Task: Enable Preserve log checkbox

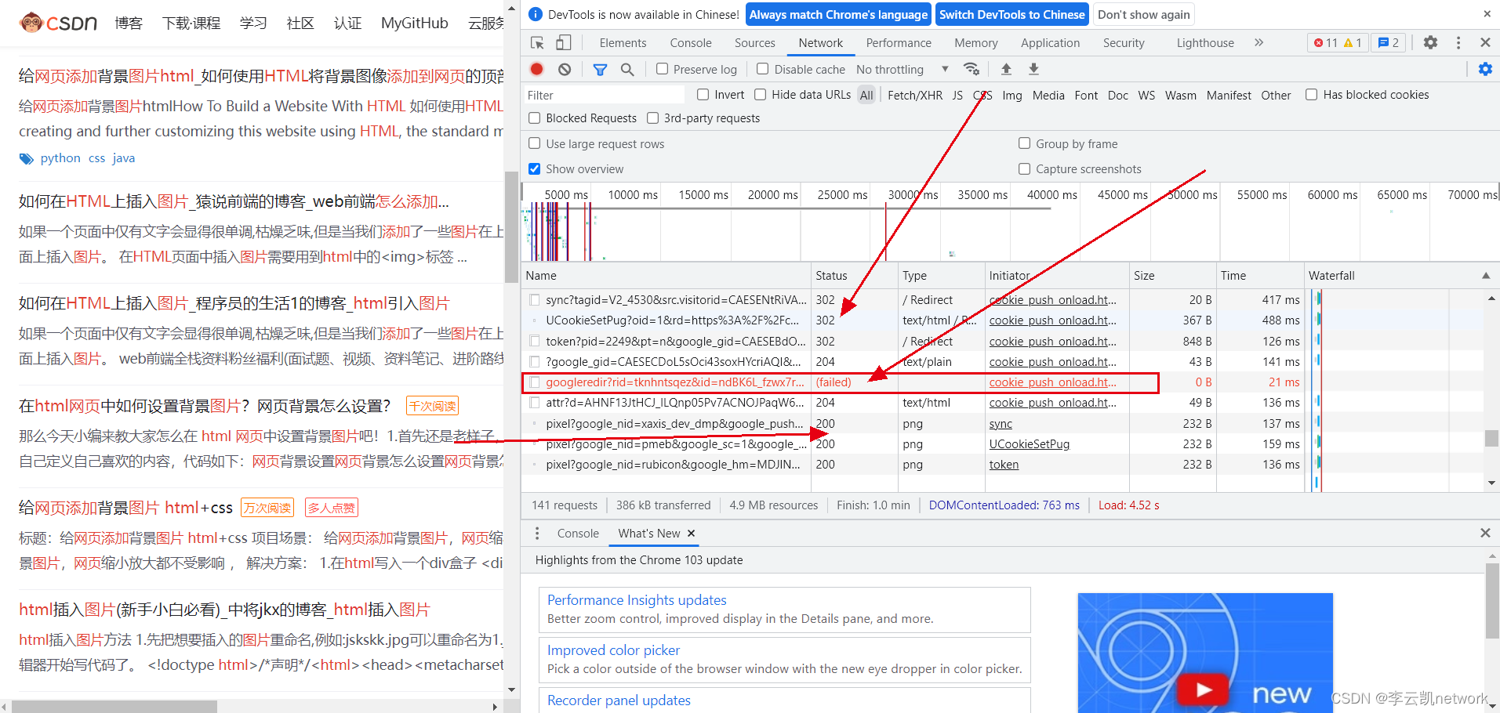Action: coord(662,69)
